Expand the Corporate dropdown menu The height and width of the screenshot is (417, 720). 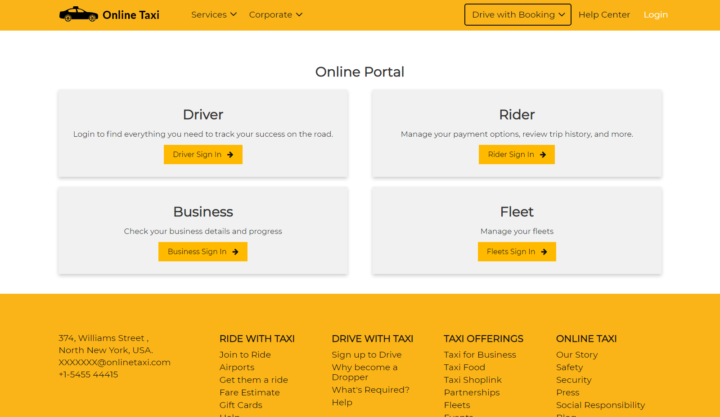276,15
